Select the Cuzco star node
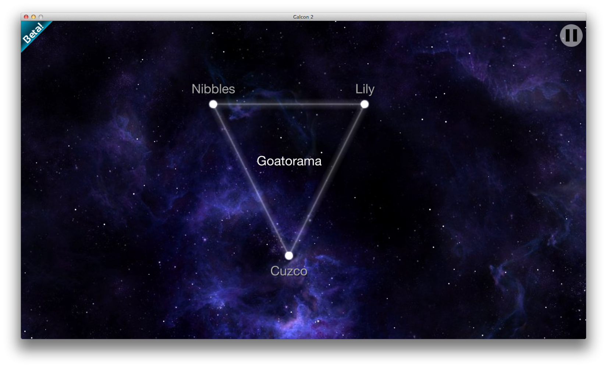 point(289,255)
